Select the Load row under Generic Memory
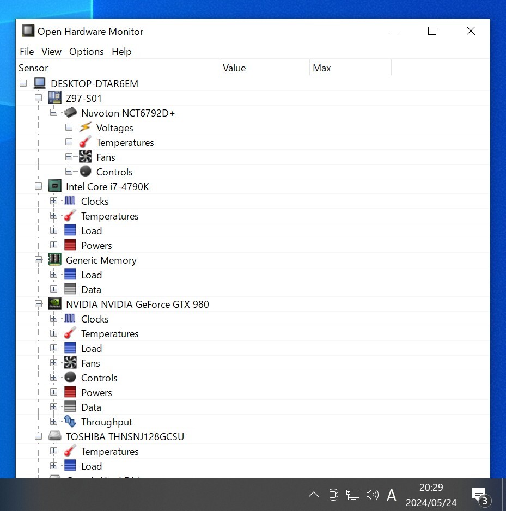This screenshot has height=511, width=506. pyautogui.click(x=253, y=275)
